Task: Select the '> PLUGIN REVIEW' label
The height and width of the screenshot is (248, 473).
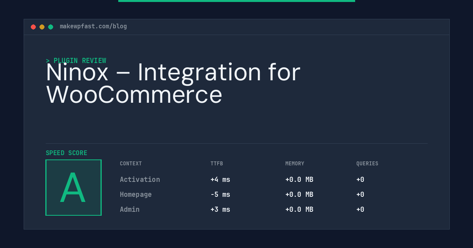Action: click(76, 61)
